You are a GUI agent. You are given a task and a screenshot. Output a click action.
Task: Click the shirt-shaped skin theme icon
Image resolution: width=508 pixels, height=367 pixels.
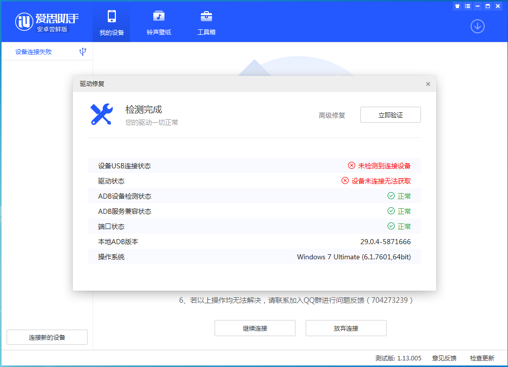tap(457, 6)
